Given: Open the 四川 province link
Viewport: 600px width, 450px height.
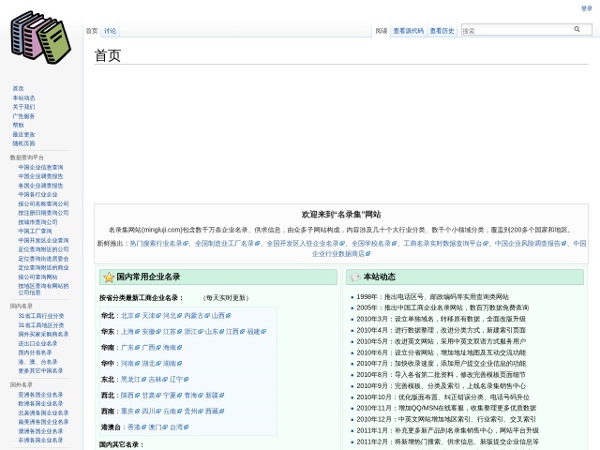Looking at the screenshot, I should 151,412.
